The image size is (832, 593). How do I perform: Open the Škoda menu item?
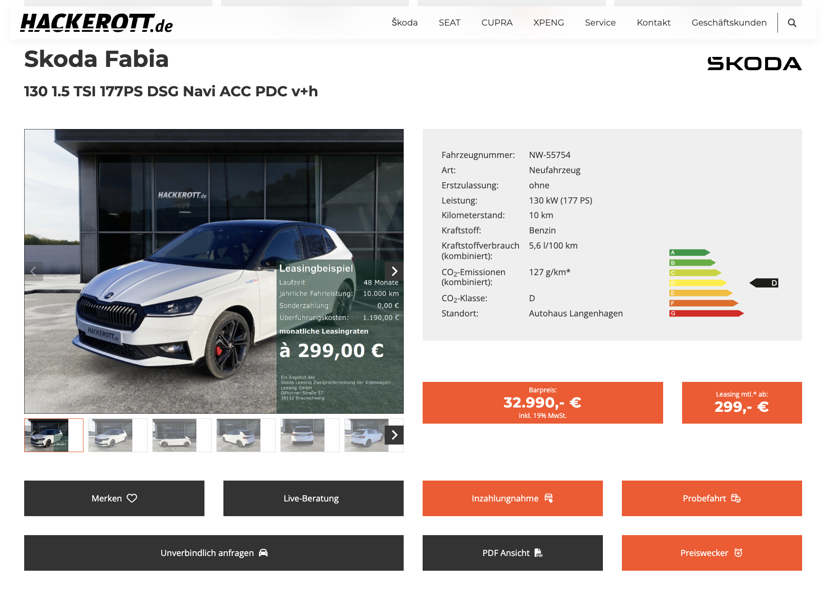tap(404, 23)
